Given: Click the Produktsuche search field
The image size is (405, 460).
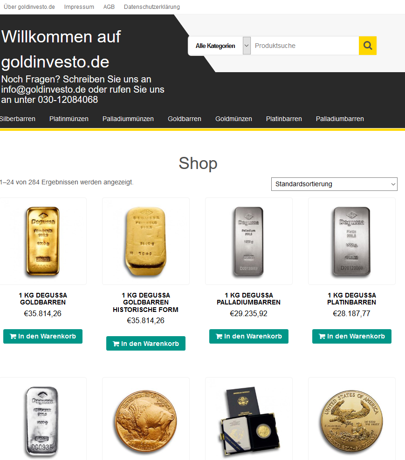Looking at the screenshot, I should click(305, 46).
